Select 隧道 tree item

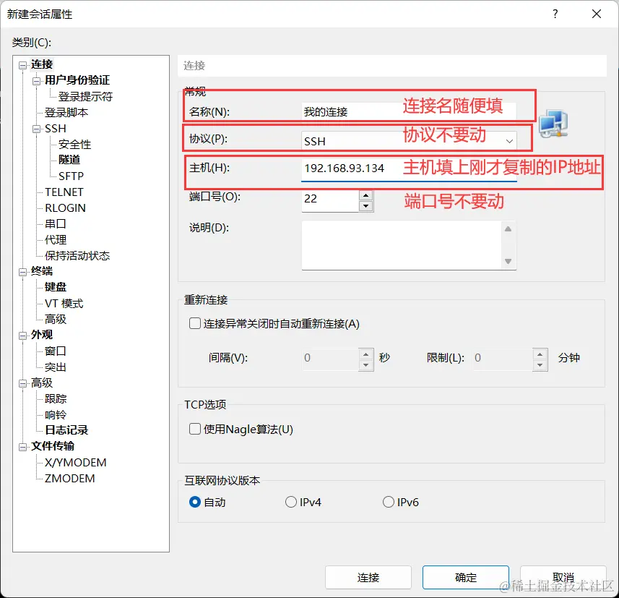click(69, 160)
